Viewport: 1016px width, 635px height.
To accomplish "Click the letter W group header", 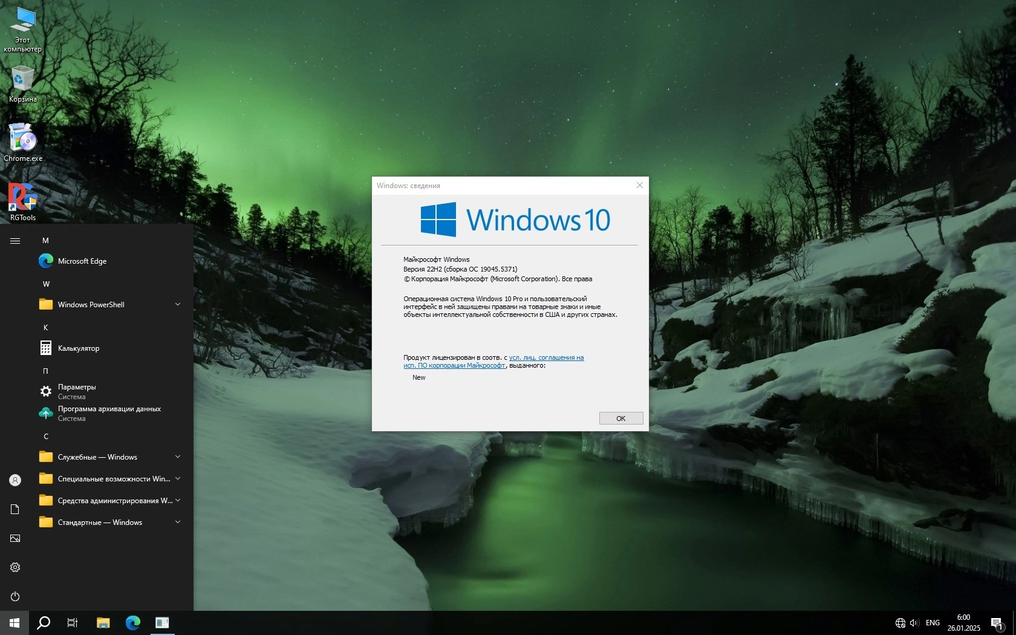I will tap(46, 284).
